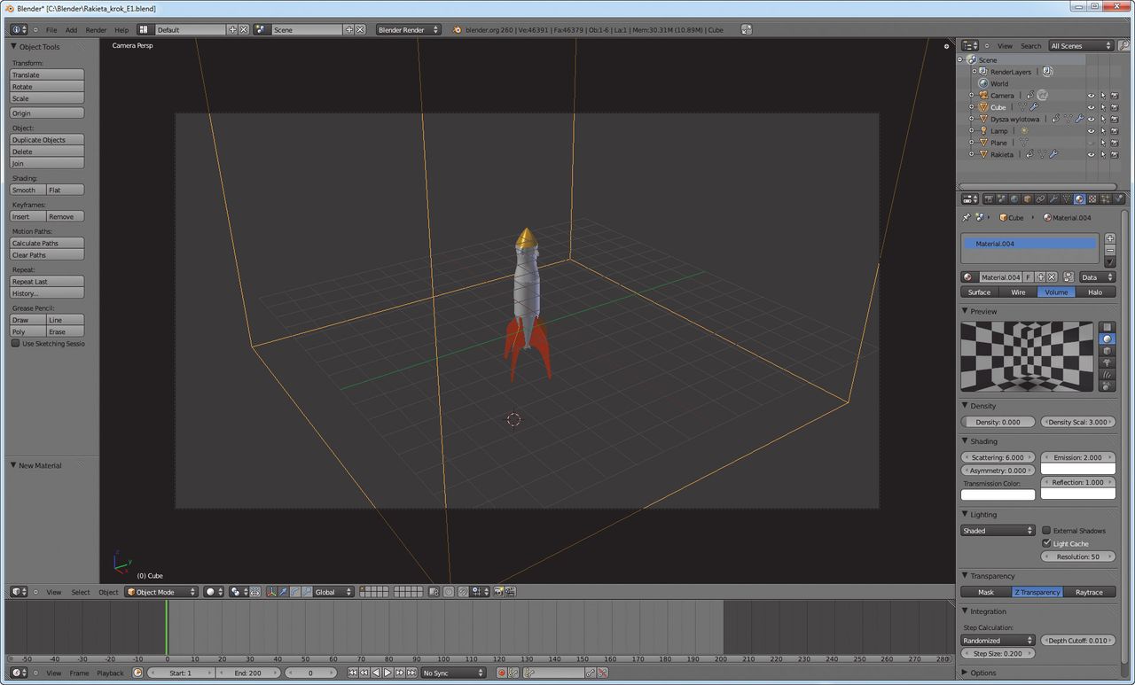Enable External Shadows checkbox

coord(1046,530)
